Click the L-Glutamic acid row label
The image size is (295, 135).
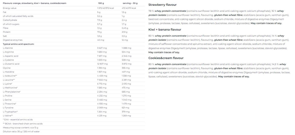point(11,64)
